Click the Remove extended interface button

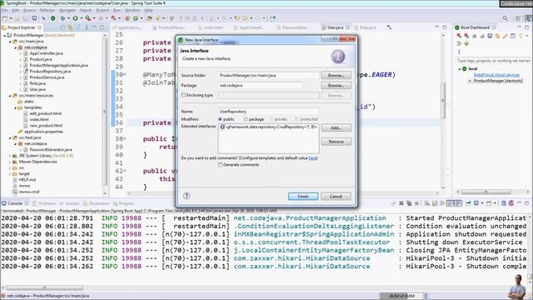tap(336, 142)
